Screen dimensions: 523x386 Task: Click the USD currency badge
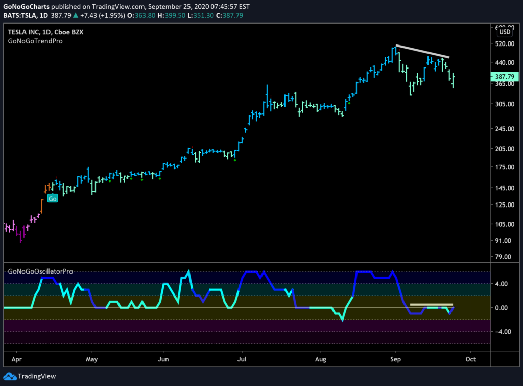[x=505, y=32]
